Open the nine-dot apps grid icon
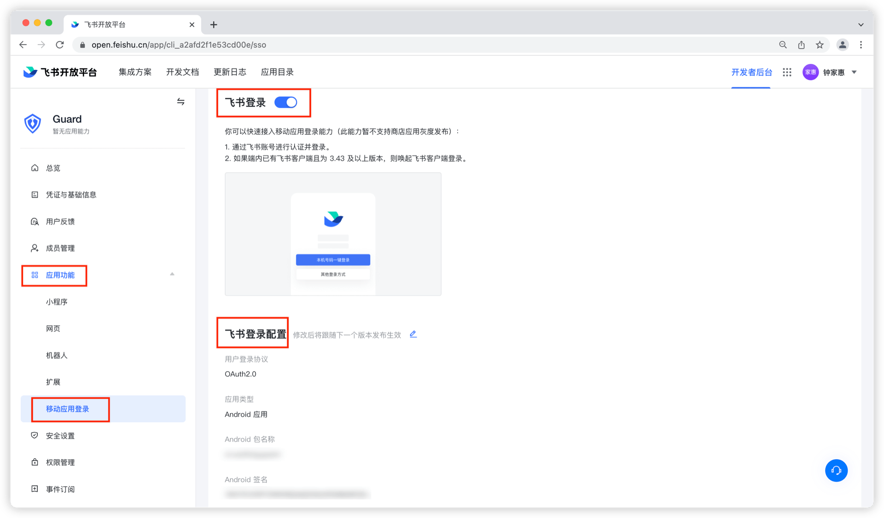 tap(787, 72)
